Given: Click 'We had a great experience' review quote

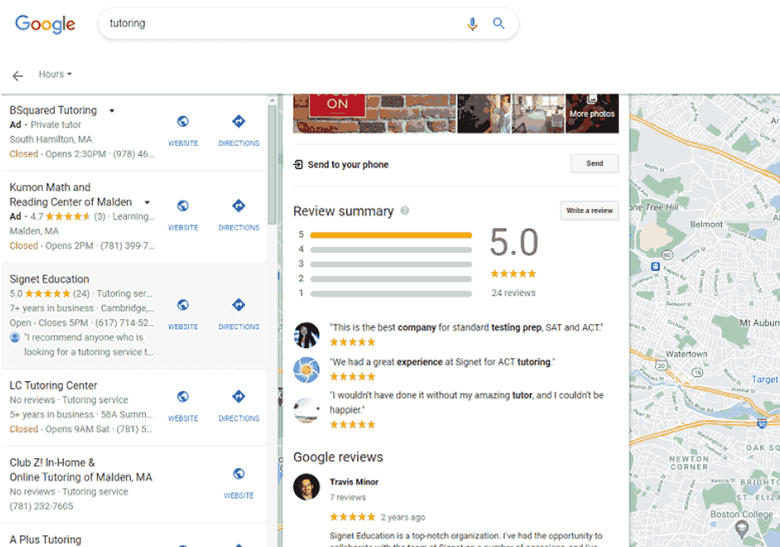Looking at the screenshot, I should click(443, 362).
